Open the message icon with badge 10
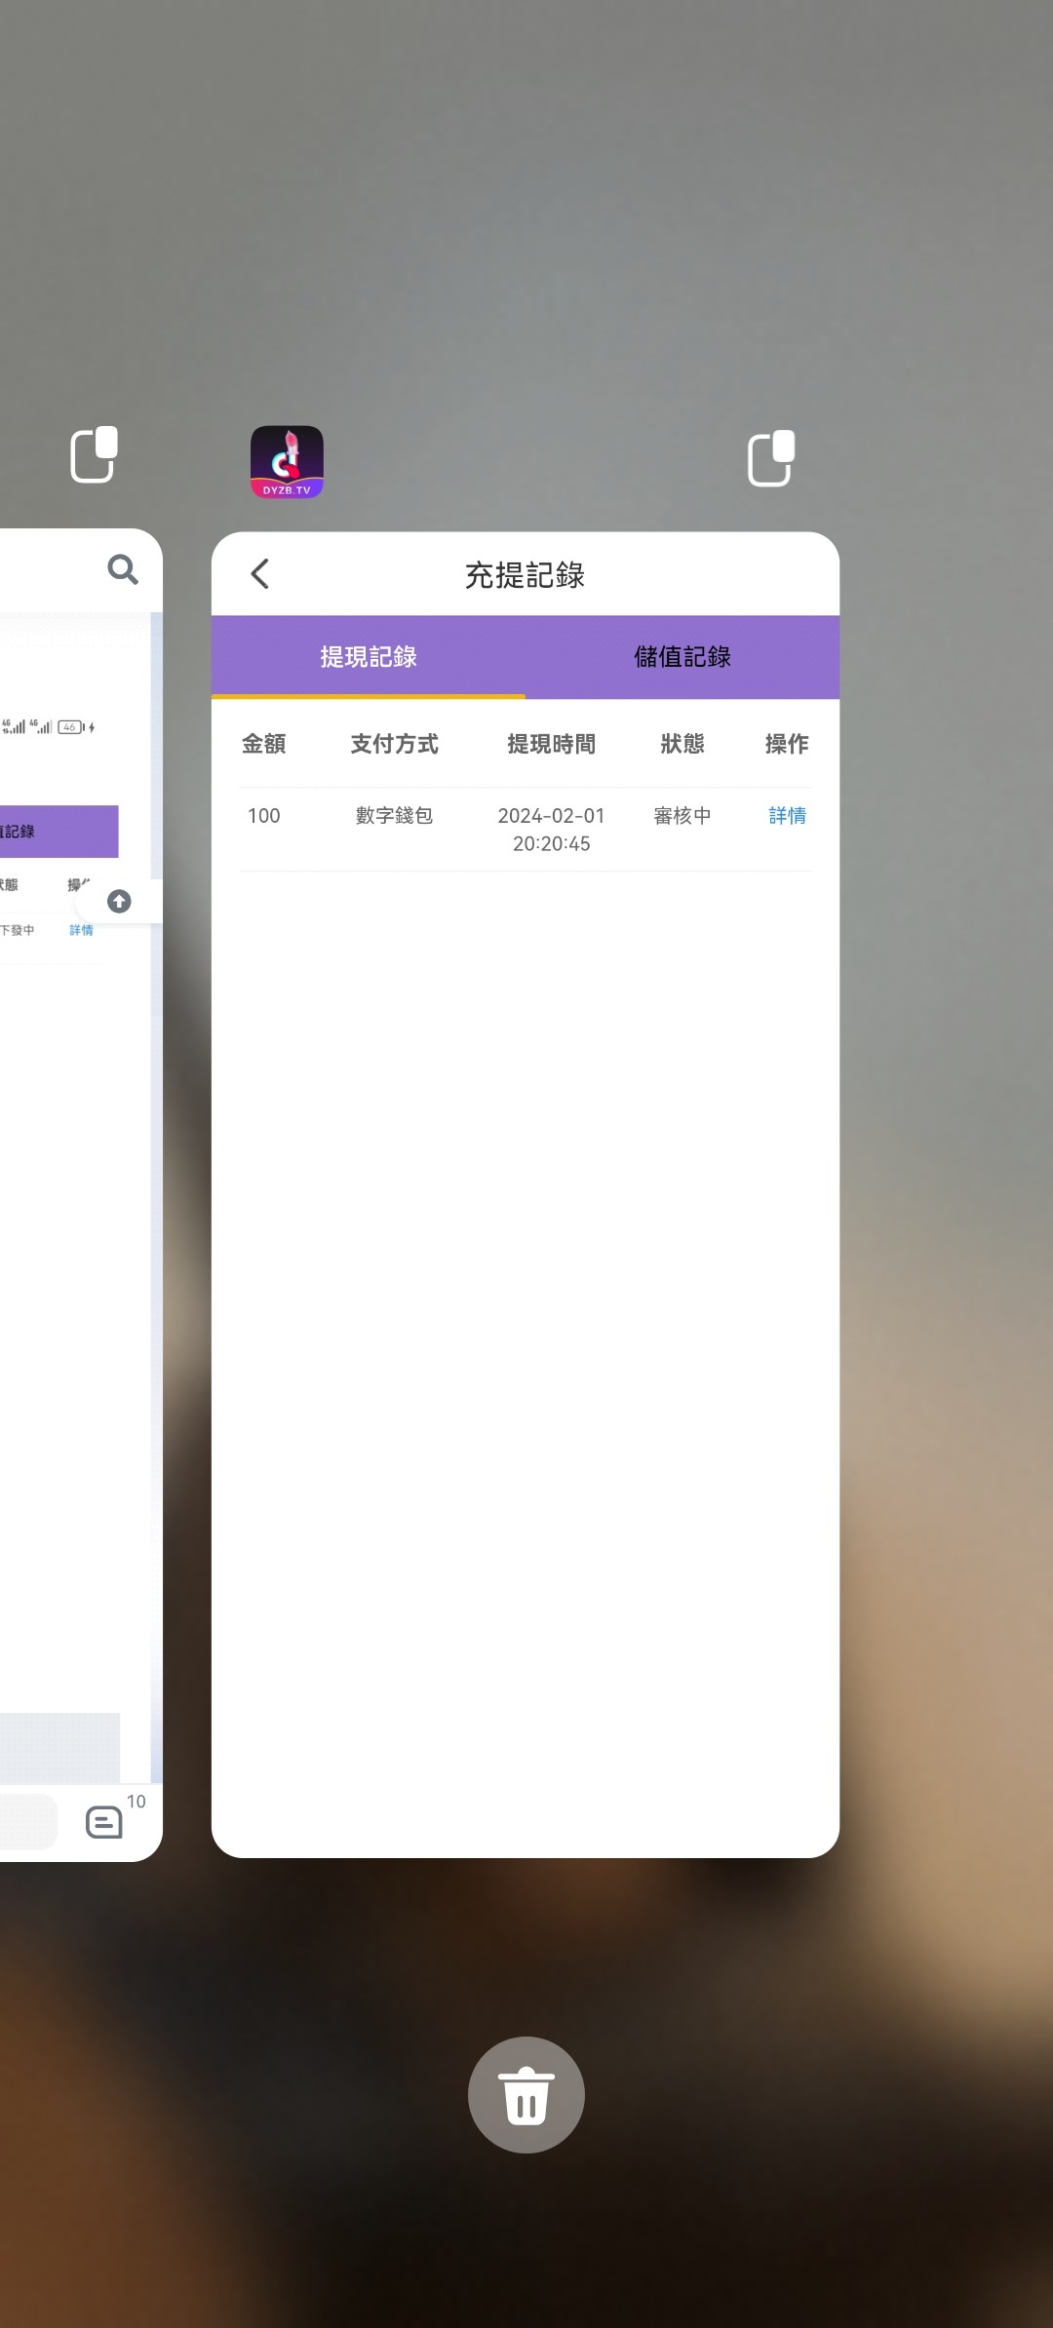 (104, 1821)
